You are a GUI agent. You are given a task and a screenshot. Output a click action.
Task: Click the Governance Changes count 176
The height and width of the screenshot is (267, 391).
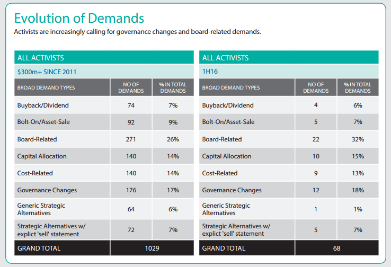tap(131, 190)
